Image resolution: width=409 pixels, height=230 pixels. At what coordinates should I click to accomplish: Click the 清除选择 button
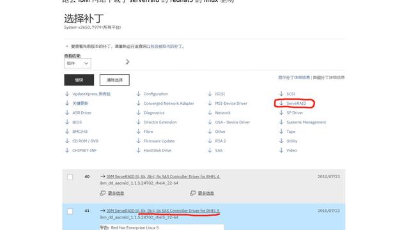pos(114,80)
